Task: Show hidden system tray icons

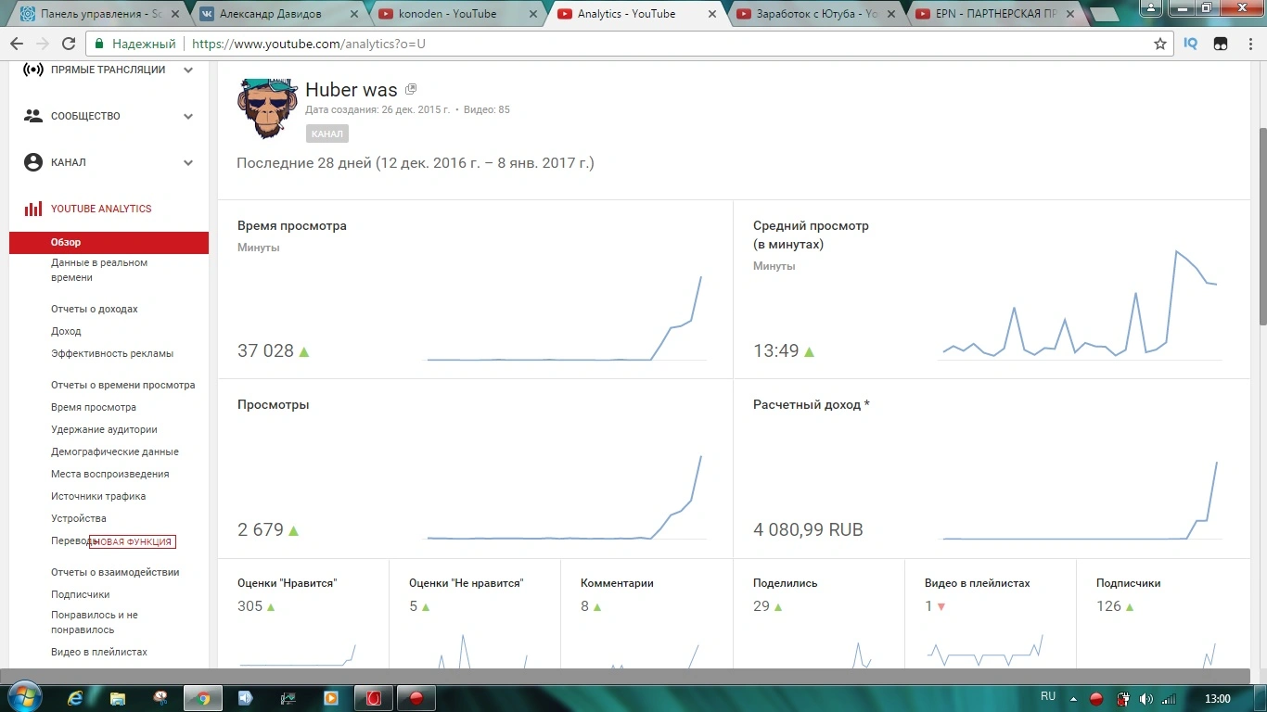Action: (1073, 699)
